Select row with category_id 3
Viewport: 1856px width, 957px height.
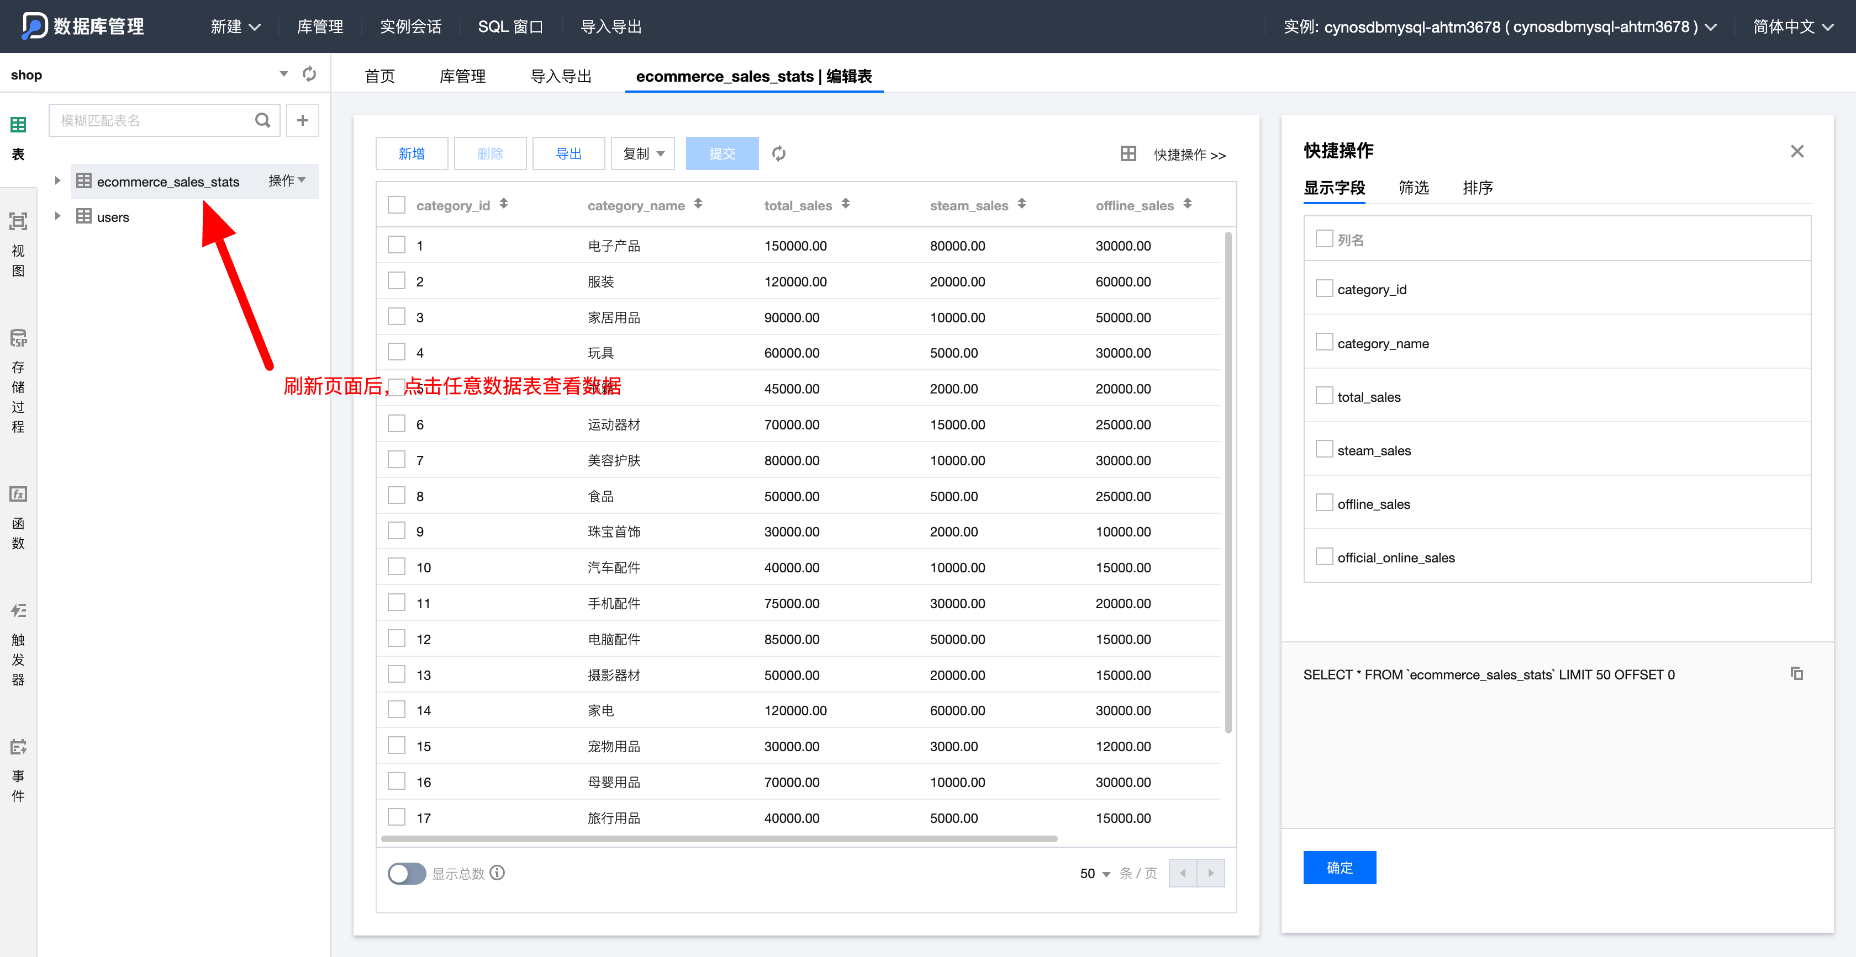[396, 317]
